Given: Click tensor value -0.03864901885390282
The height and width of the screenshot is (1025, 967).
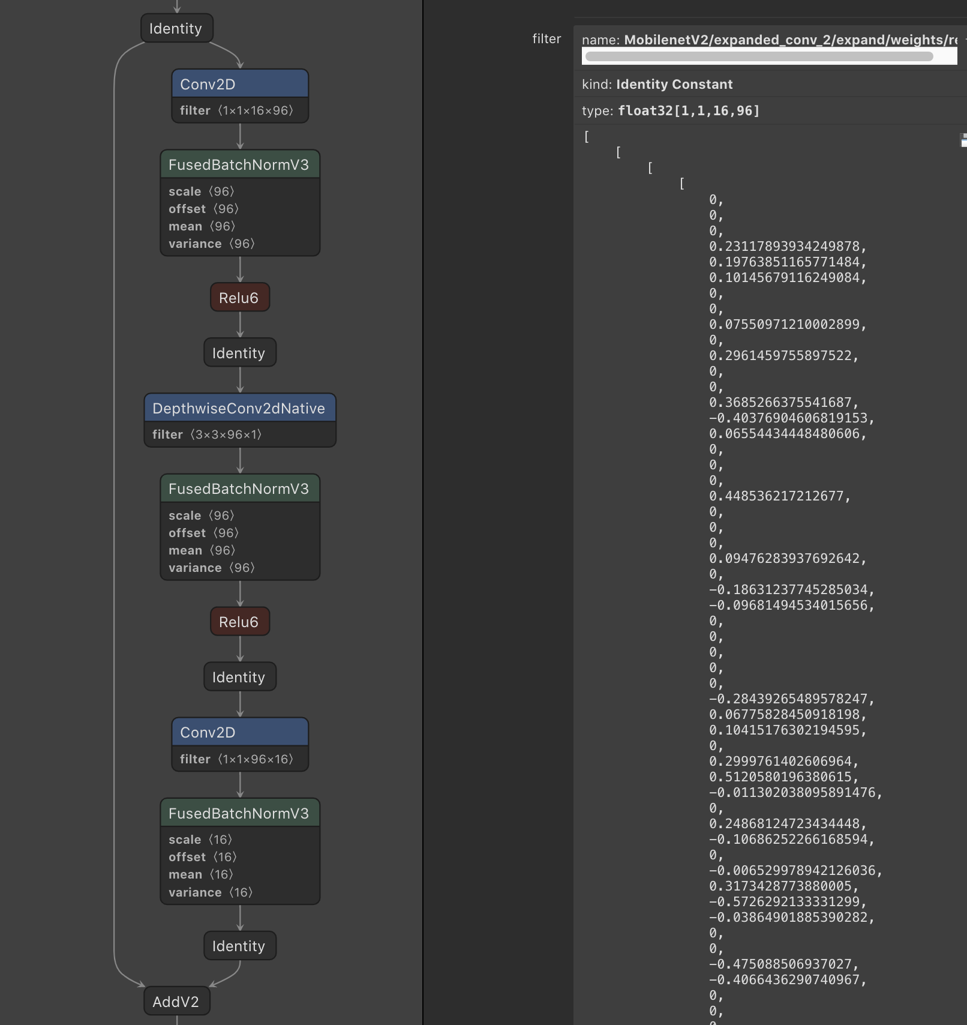Looking at the screenshot, I should [x=792, y=917].
